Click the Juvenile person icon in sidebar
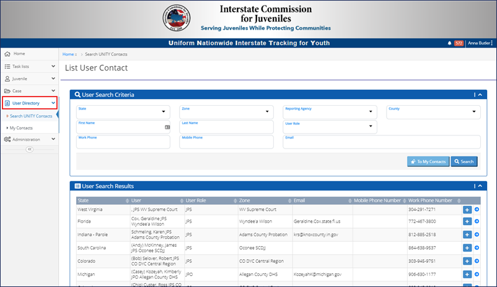The width and height of the screenshot is (497, 287). (7, 79)
